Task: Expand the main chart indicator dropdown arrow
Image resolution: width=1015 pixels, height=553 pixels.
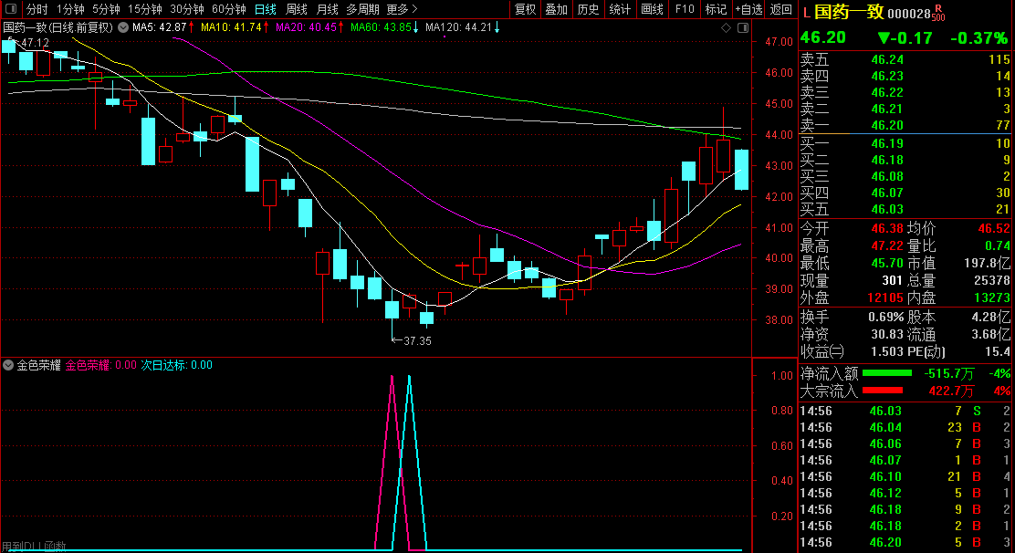Action: click(x=123, y=27)
